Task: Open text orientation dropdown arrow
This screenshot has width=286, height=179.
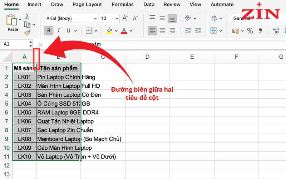Action: [x=195, y=19]
